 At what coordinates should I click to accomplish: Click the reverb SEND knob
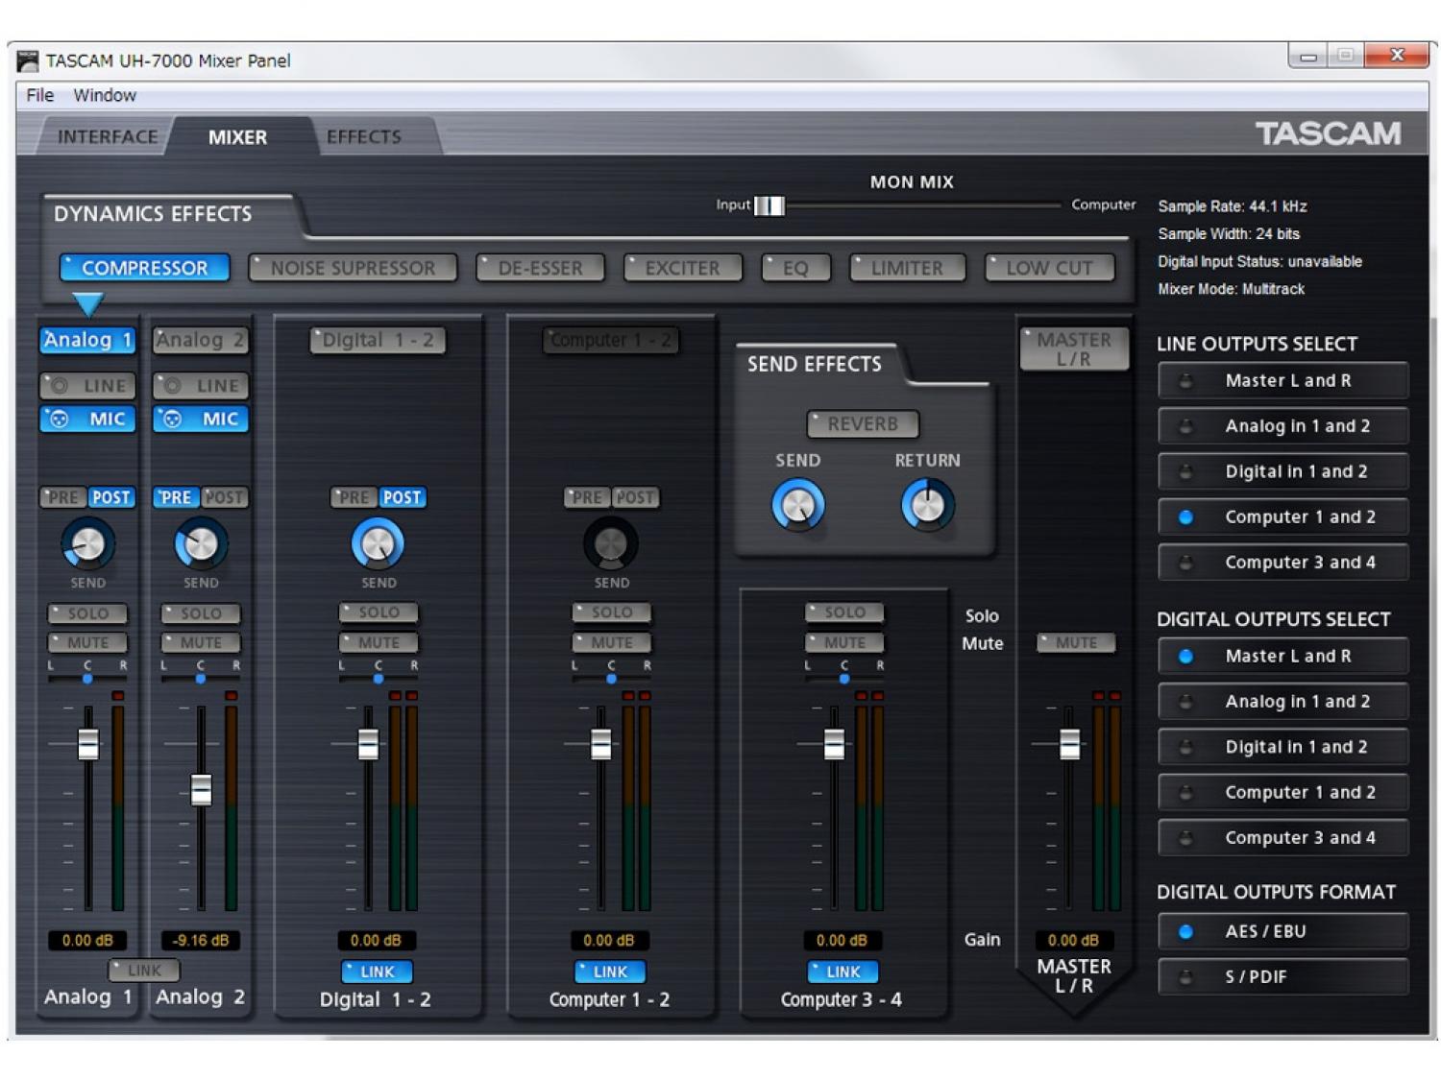pyautogui.click(x=797, y=505)
